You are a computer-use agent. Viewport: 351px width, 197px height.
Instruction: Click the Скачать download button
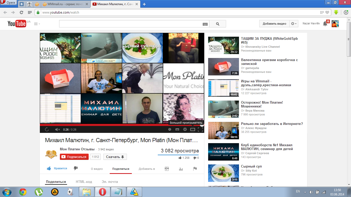[115, 157]
